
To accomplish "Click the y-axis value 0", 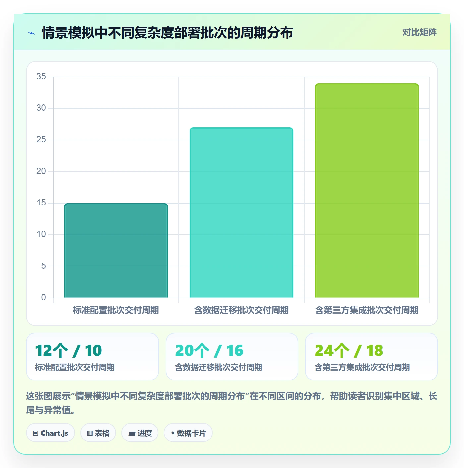I will coord(44,298).
